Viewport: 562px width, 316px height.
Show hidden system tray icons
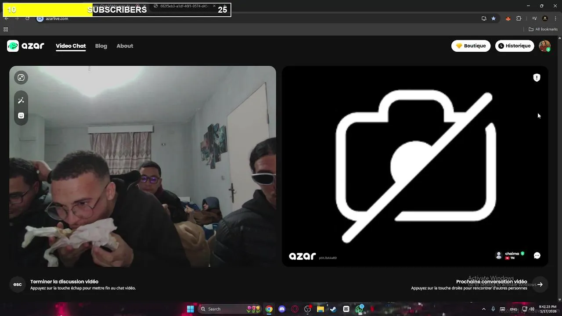point(484,309)
